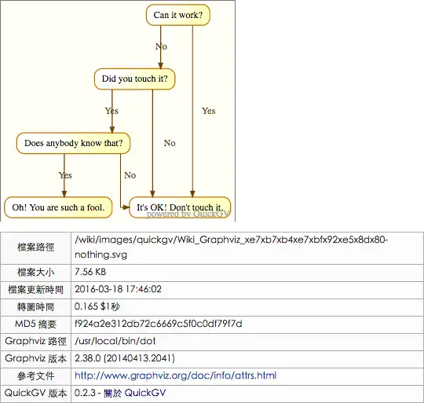Click the file path cell ending in nothing.svg
This screenshot has height=403, width=424.
point(247,247)
